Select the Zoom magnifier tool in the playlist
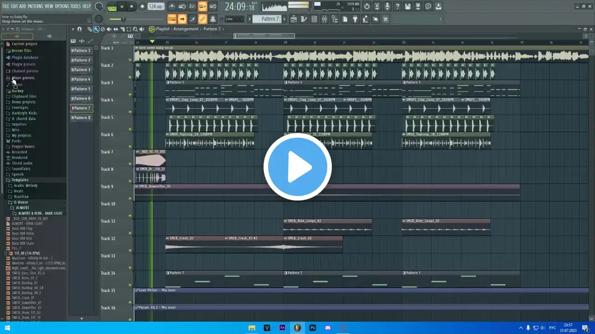This screenshot has height=334, width=595. (x=135, y=29)
